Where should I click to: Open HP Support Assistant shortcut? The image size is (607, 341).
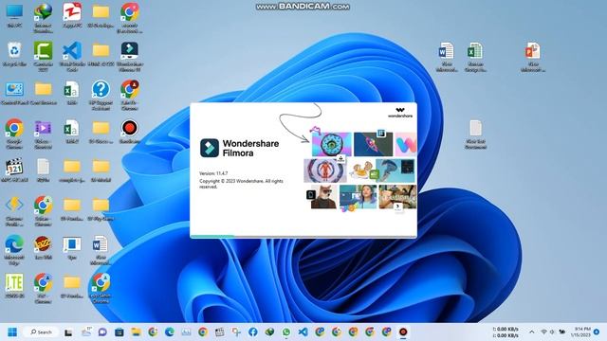(101, 95)
